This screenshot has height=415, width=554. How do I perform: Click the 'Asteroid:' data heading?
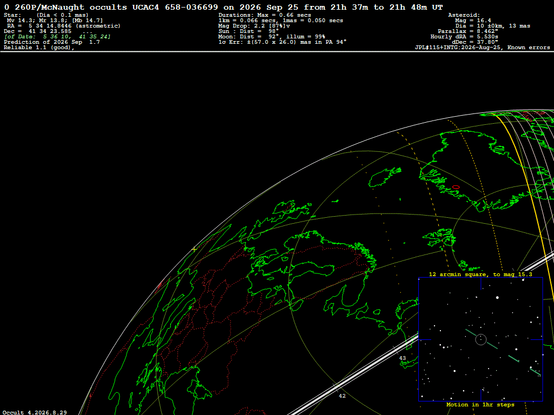click(x=464, y=15)
